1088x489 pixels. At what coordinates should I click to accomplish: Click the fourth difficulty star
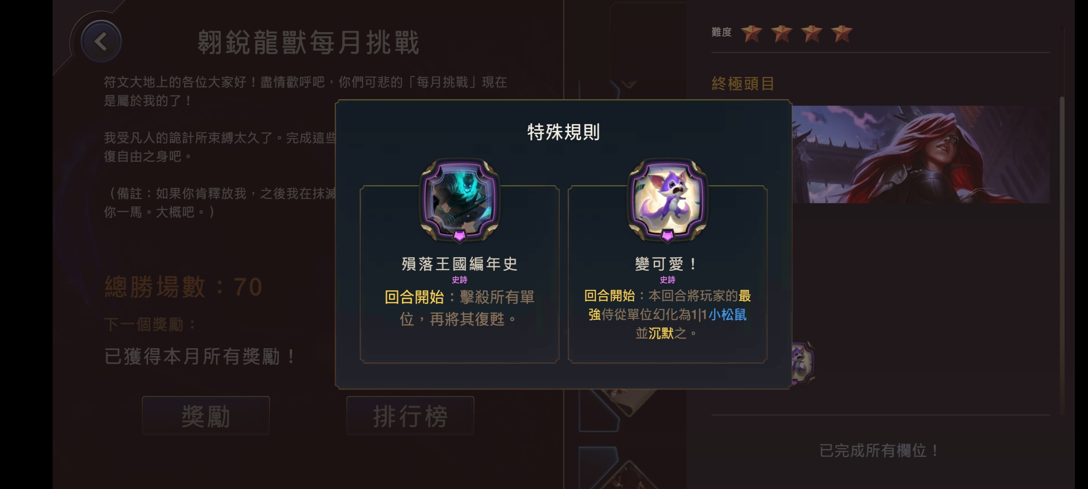click(842, 33)
